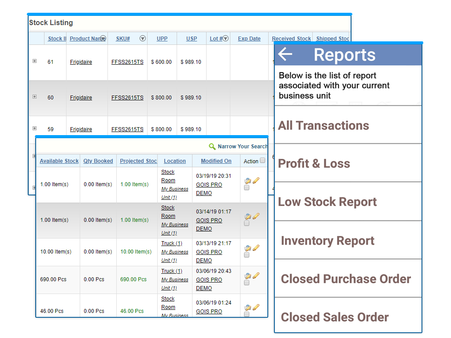Open the Profit & Loss report
451x338 pixels.
pos(348,163)
